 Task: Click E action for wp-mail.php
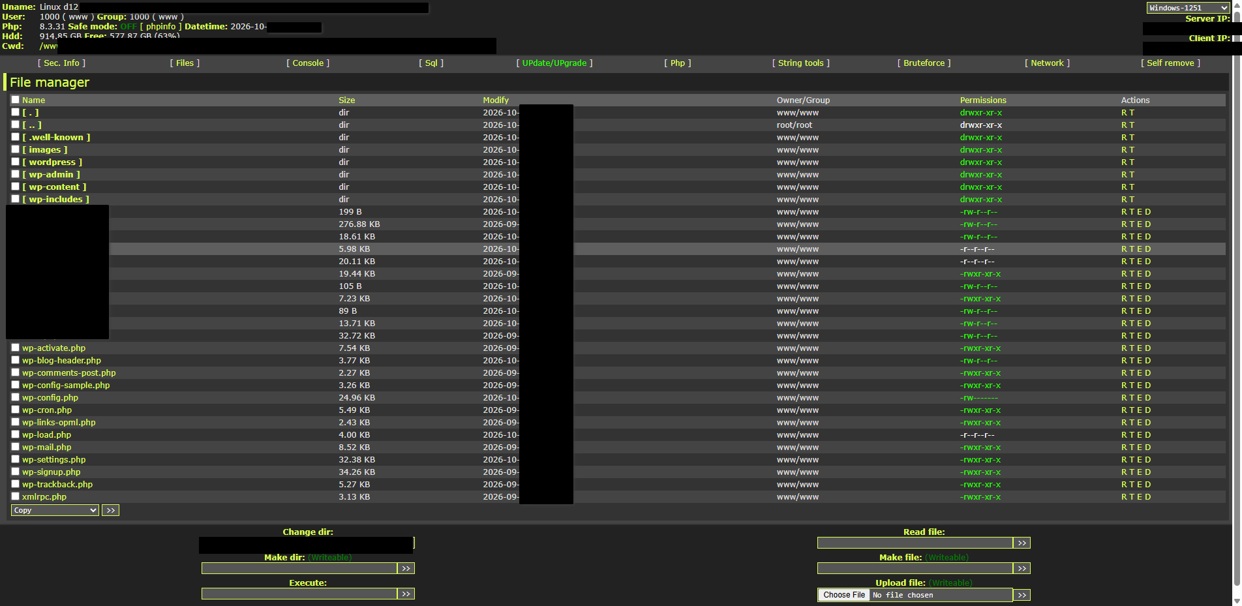click(1140, 447)
